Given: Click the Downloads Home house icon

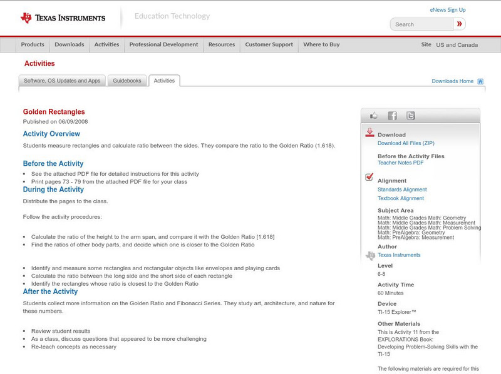Looking at the screenshot, I should (480, 81).
